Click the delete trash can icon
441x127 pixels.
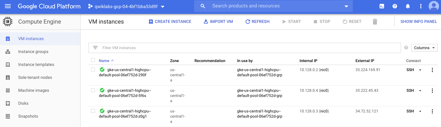(x=375, y=22)
